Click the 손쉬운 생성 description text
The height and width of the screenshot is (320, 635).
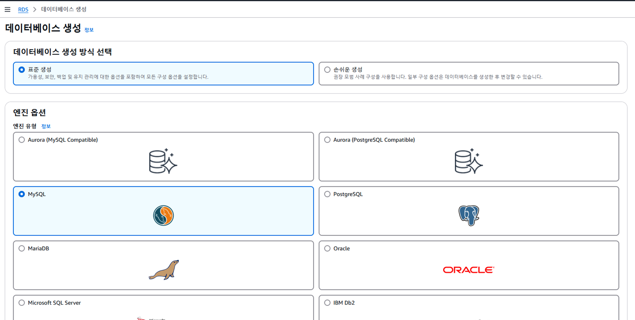(438, 77)
